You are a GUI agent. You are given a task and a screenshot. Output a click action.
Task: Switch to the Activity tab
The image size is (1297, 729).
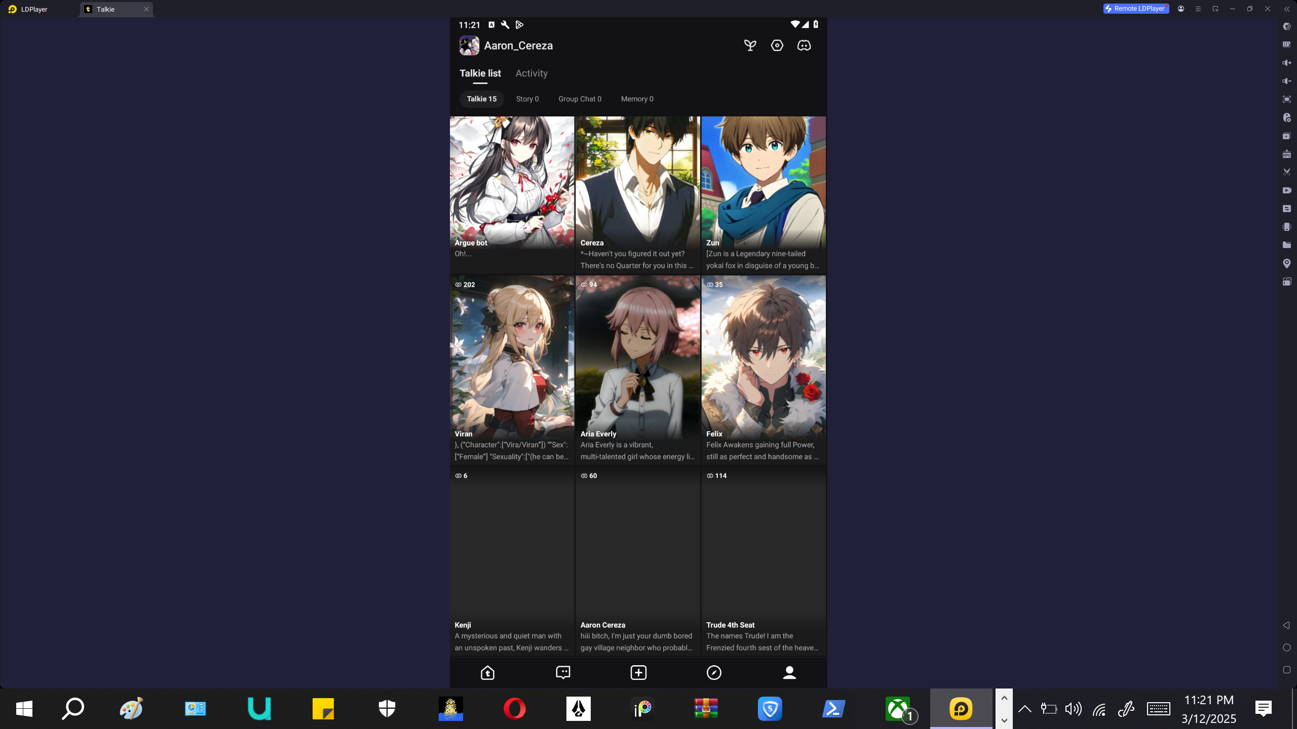point(531,73)
